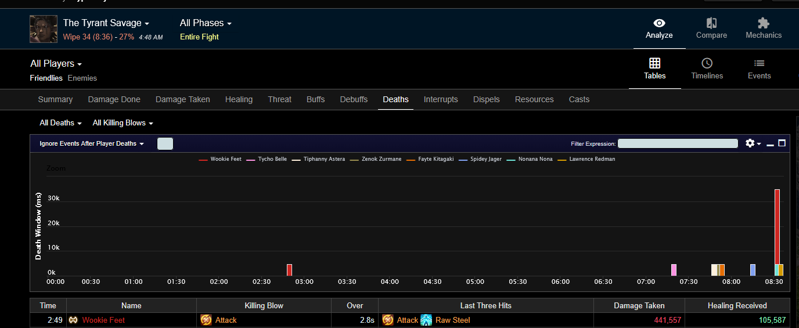Open the Compare view icon

point(711,23)
